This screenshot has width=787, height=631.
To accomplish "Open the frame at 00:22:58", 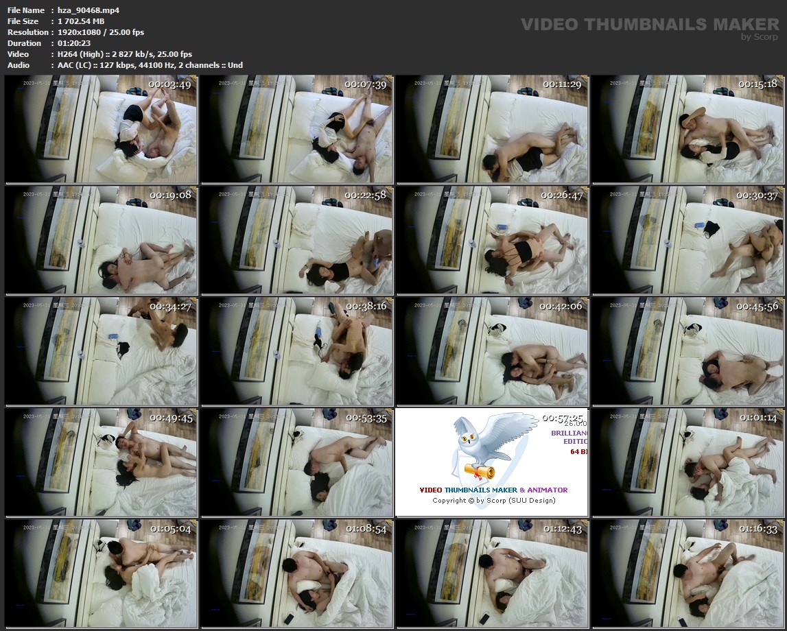I will [296, 240].
